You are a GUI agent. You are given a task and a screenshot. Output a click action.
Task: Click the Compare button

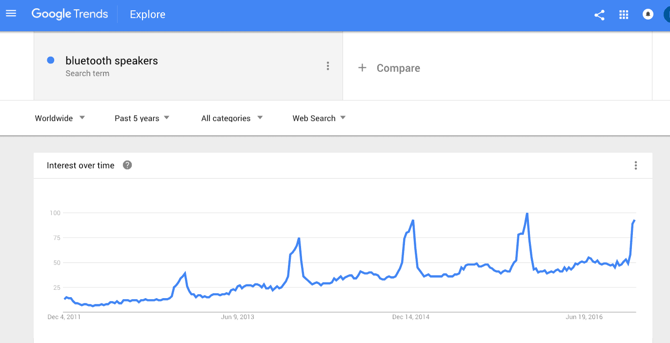coord(398,68)
